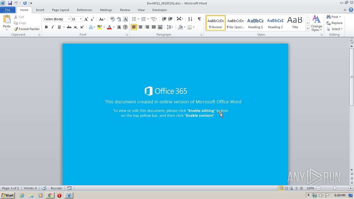Switch to the References tab
Viewport: 354px width, 199px height.
pos(85,10)
